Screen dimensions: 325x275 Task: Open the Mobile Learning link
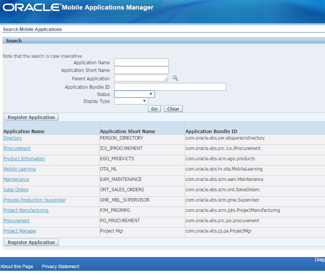point(19,169)
